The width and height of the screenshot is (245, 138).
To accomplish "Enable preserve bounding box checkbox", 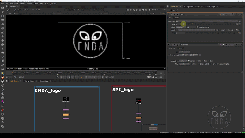I will click(212, 64).
